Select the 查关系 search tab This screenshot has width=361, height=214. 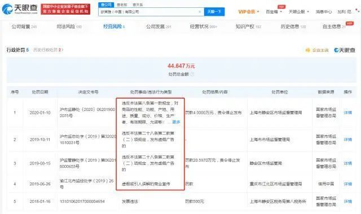[x=138, y=5]
